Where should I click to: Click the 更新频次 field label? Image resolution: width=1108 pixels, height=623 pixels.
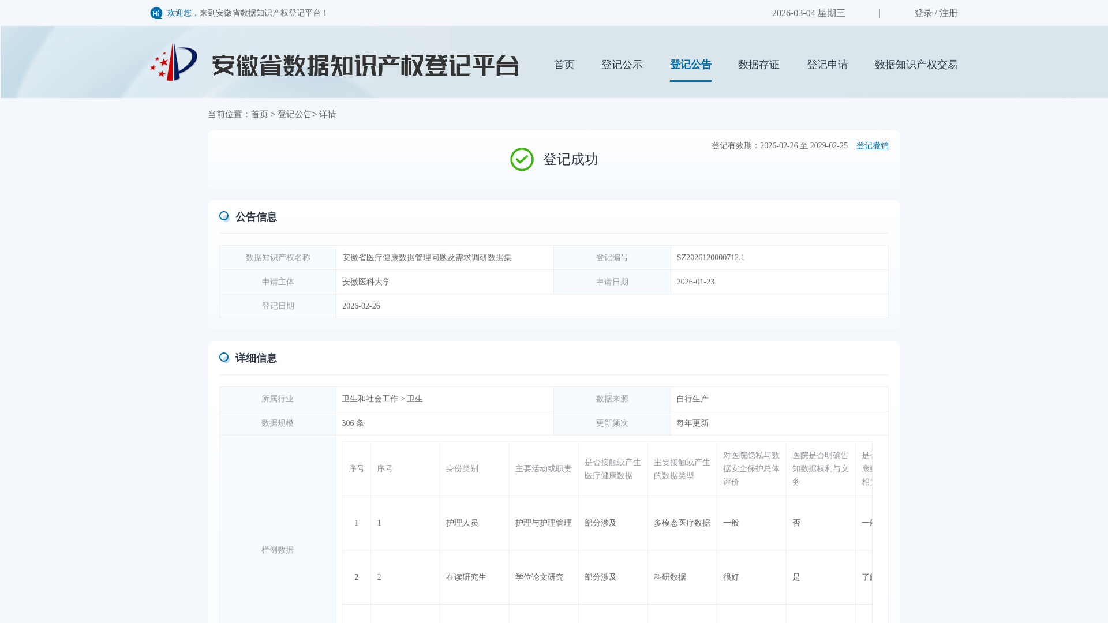[612, 423]
